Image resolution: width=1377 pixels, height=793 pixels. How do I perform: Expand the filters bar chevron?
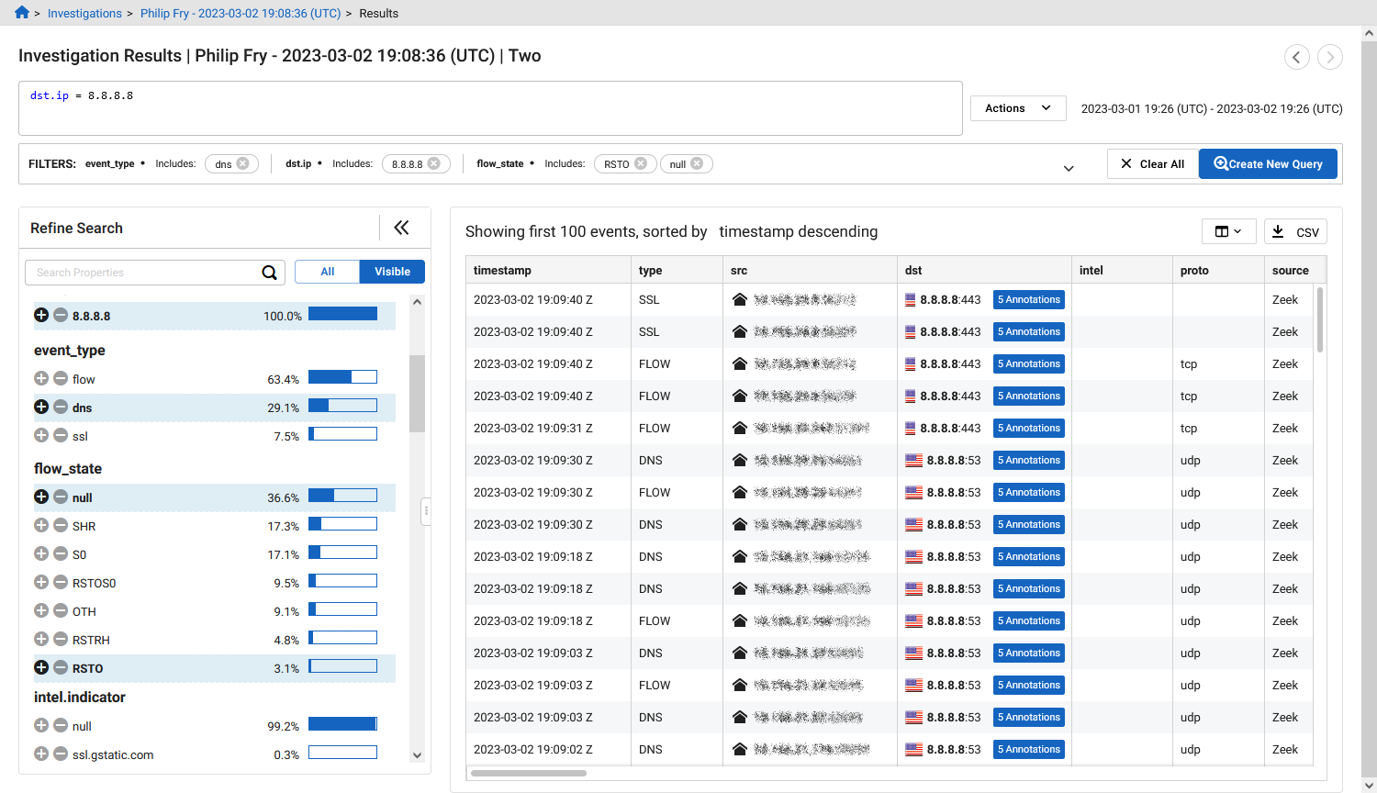click(1068, 168)
